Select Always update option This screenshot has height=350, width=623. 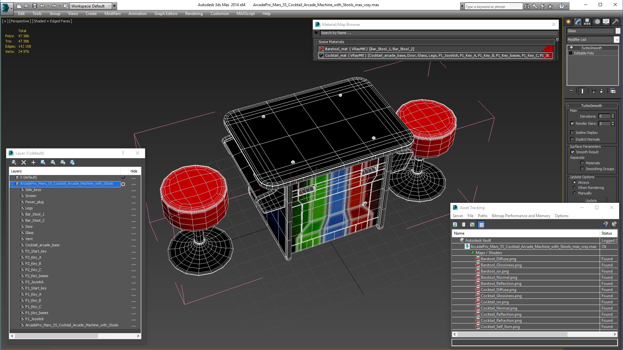click(574, 182)
